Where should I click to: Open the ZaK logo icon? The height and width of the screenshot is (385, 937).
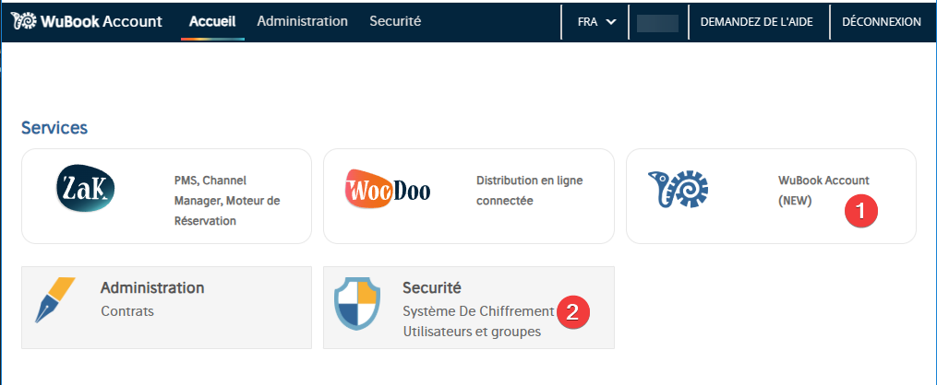[85, 190]
